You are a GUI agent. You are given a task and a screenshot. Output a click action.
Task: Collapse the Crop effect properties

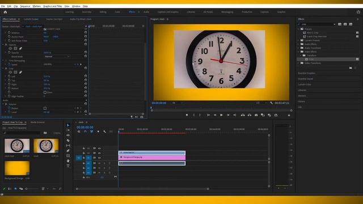tap(3, 69)
